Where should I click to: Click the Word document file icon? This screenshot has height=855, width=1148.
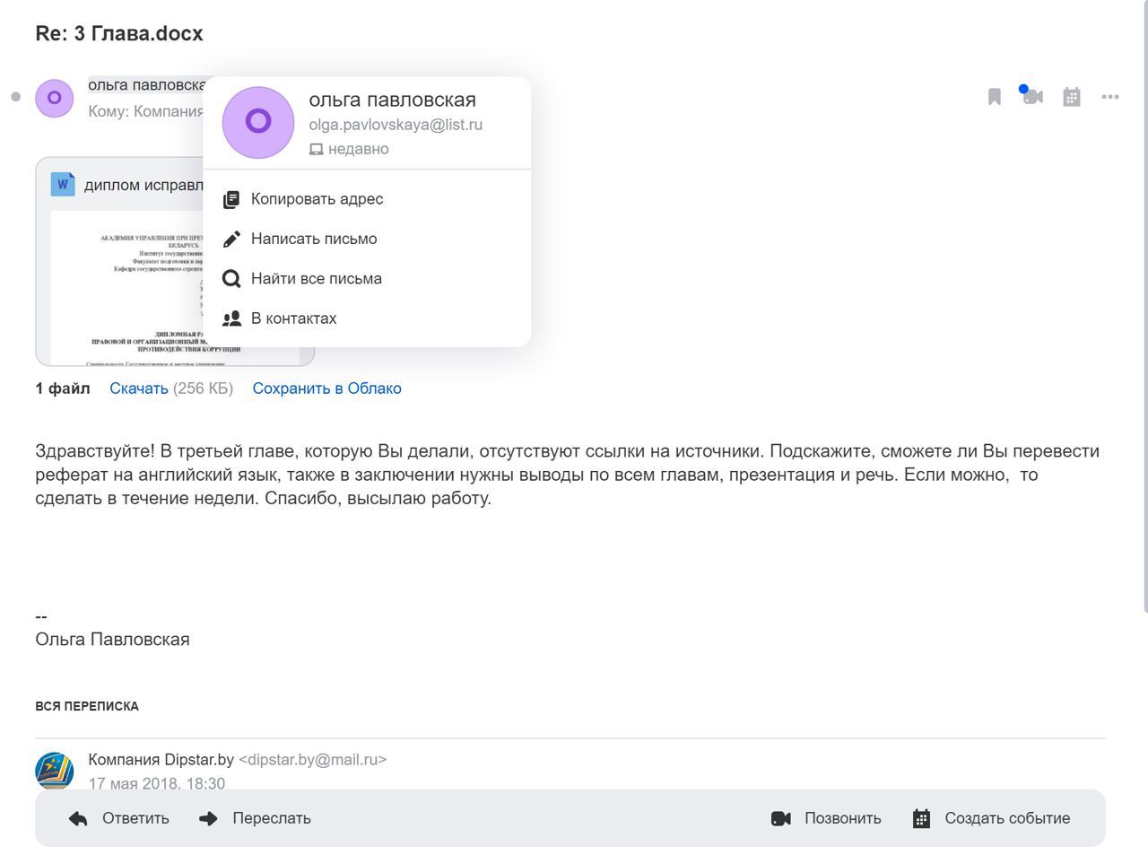pyautogui.click(x=63, y=184)
